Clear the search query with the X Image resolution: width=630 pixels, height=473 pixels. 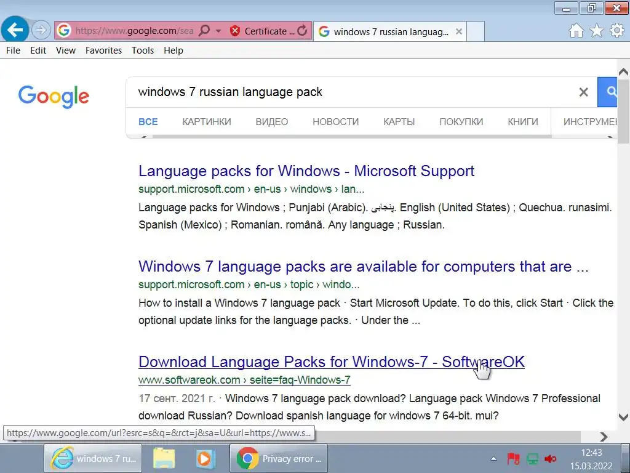[x=583, y=92]
